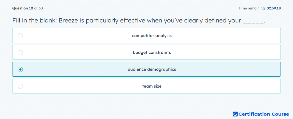The width and height of the screenshot is (293, 119).
Task: Pick the team size radio button
Action: coord(20,86)
